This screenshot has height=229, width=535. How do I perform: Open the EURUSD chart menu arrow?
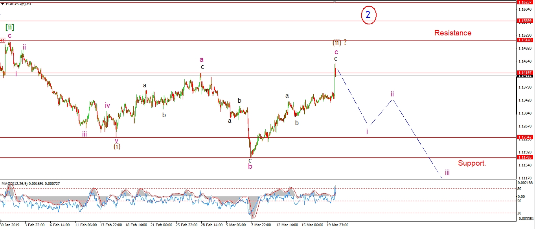(3, 4)
